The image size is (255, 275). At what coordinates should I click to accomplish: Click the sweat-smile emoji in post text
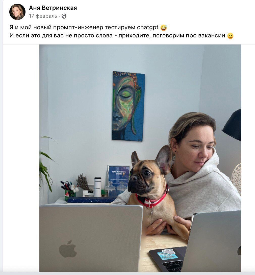tap(164, 28)
